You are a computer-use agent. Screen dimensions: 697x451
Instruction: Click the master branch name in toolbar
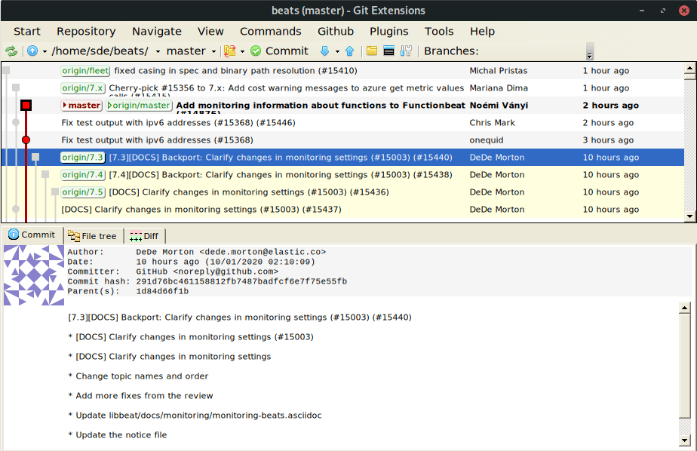tap(186, 51)
